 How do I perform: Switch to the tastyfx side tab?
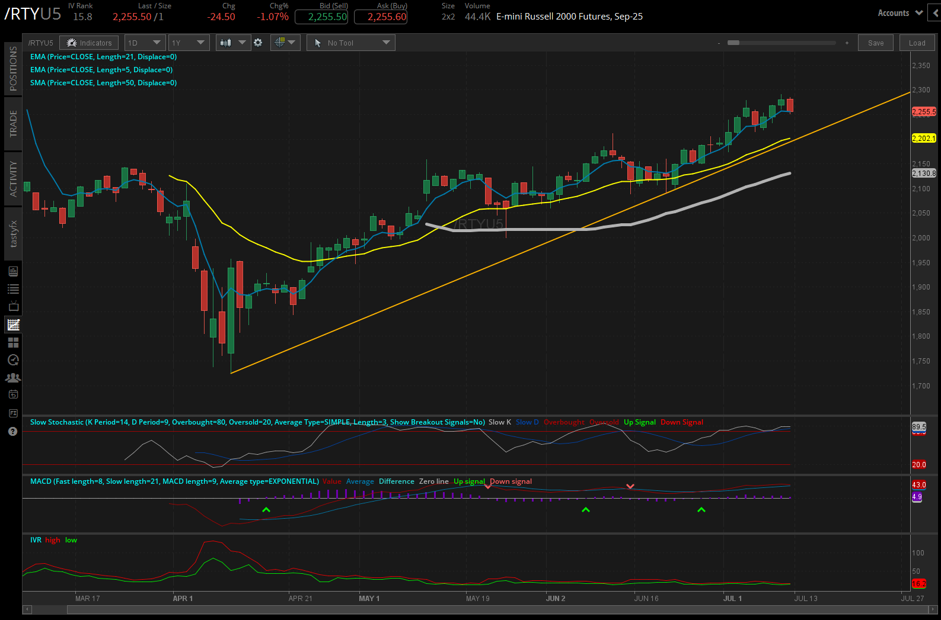13,234
